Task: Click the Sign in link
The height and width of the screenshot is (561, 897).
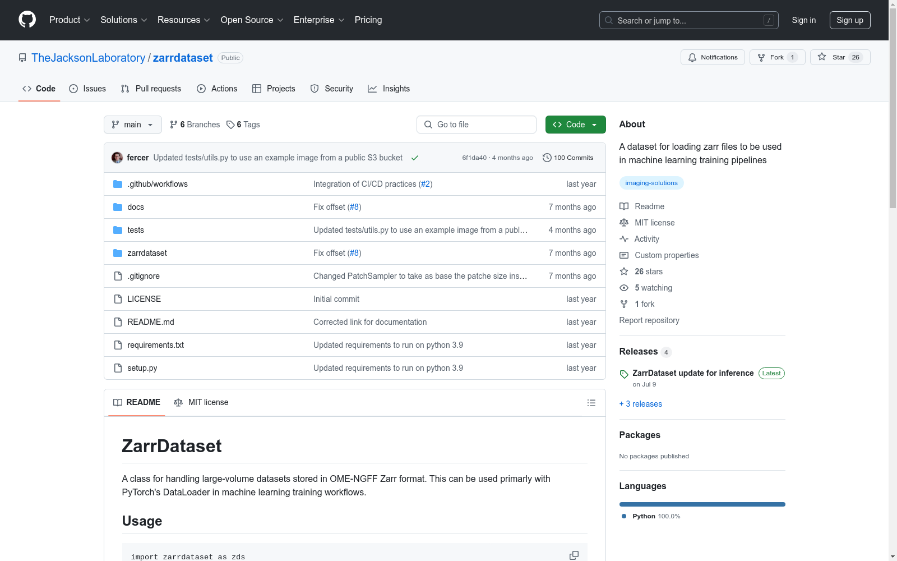Action: click(804, 20)
